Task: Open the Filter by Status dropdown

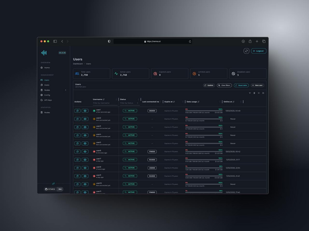Action: click(129, 103)
